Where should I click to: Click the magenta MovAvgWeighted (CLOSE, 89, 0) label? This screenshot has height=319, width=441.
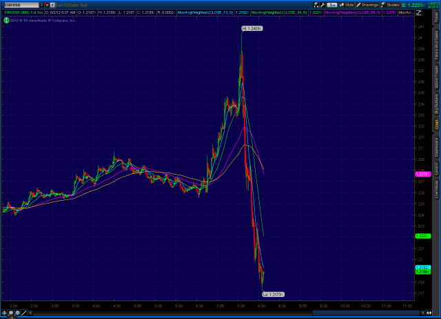[353, 12]
